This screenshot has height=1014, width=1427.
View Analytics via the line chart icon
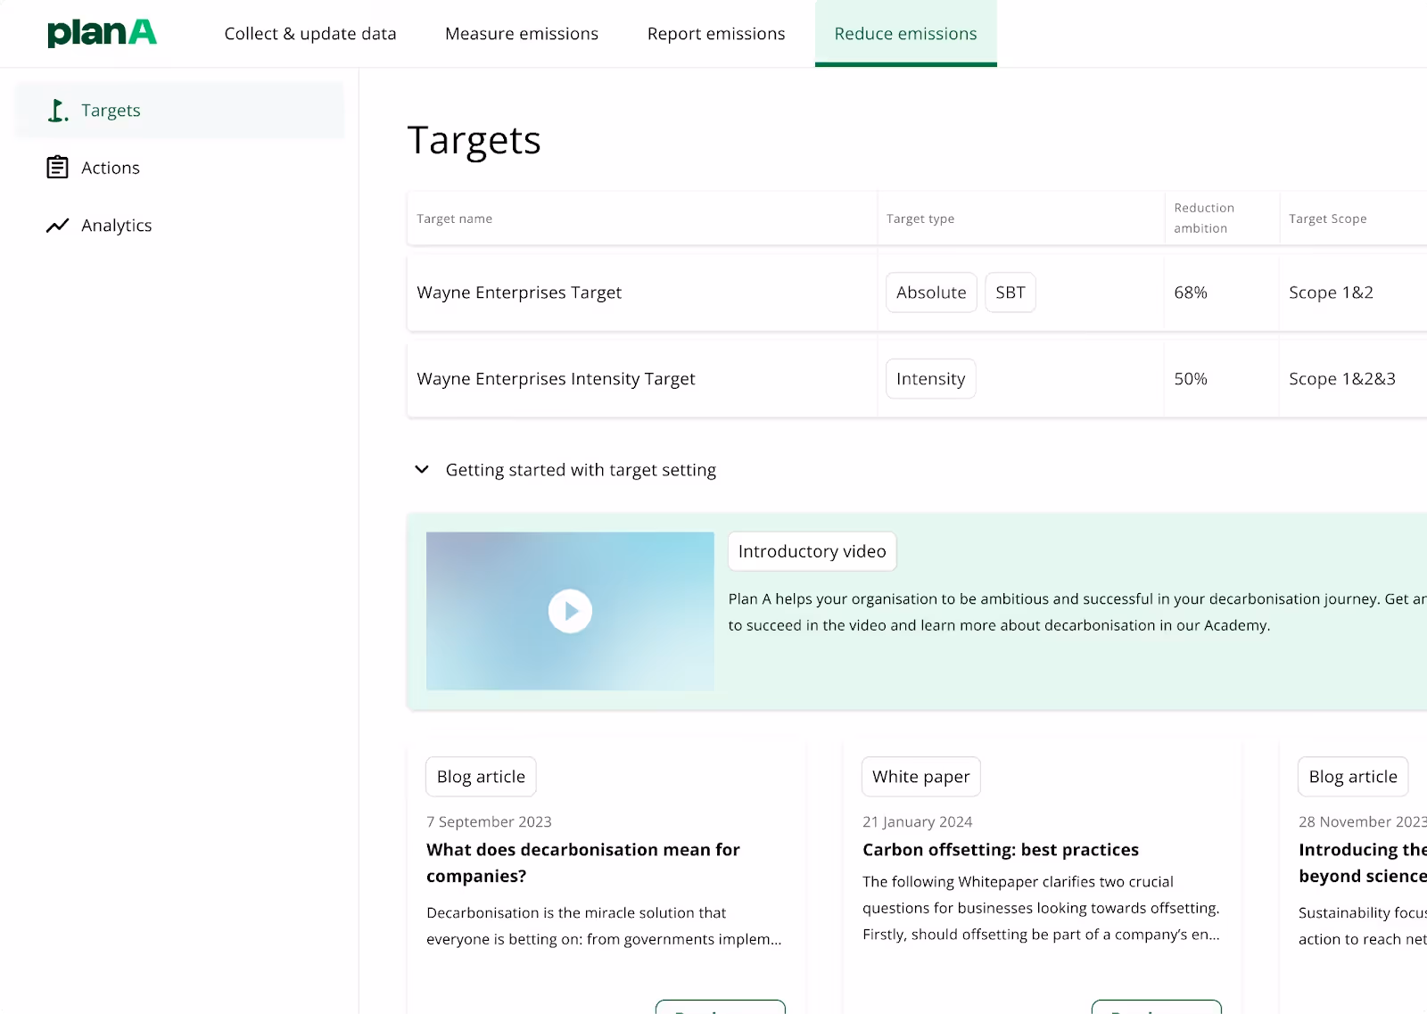click(57, 226)
